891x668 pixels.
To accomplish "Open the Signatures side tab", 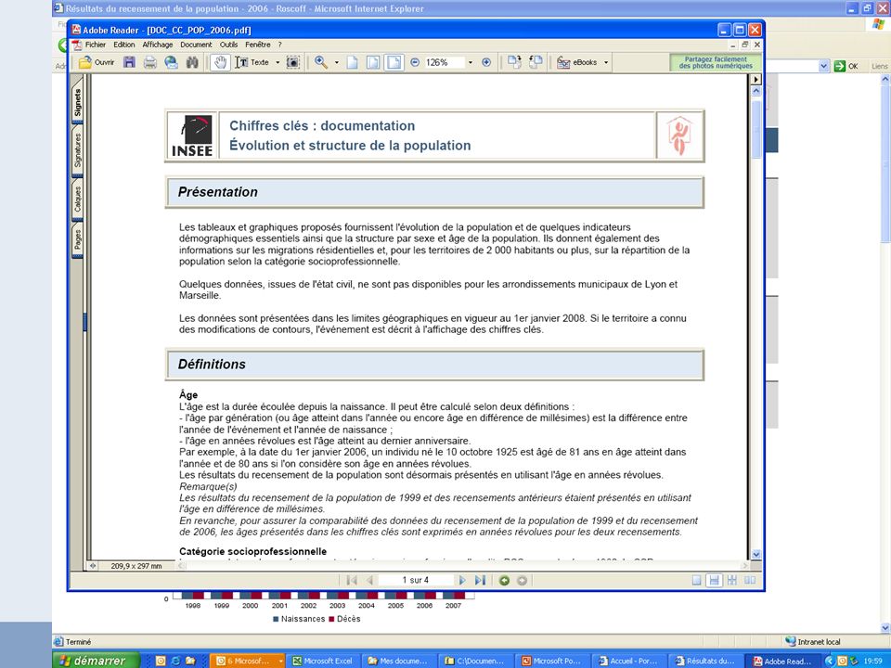I will [x=78, y=150].
